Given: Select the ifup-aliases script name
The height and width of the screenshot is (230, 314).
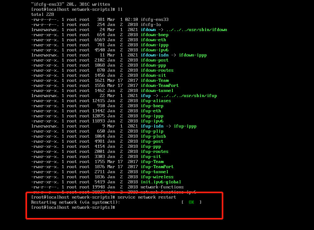Looking at the screenshot, I should [x=156, y=101].
